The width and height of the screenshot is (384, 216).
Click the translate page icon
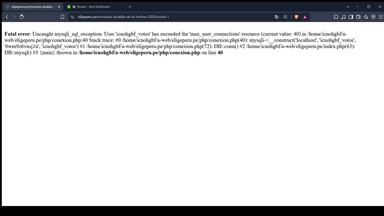(x=277, y=17)
